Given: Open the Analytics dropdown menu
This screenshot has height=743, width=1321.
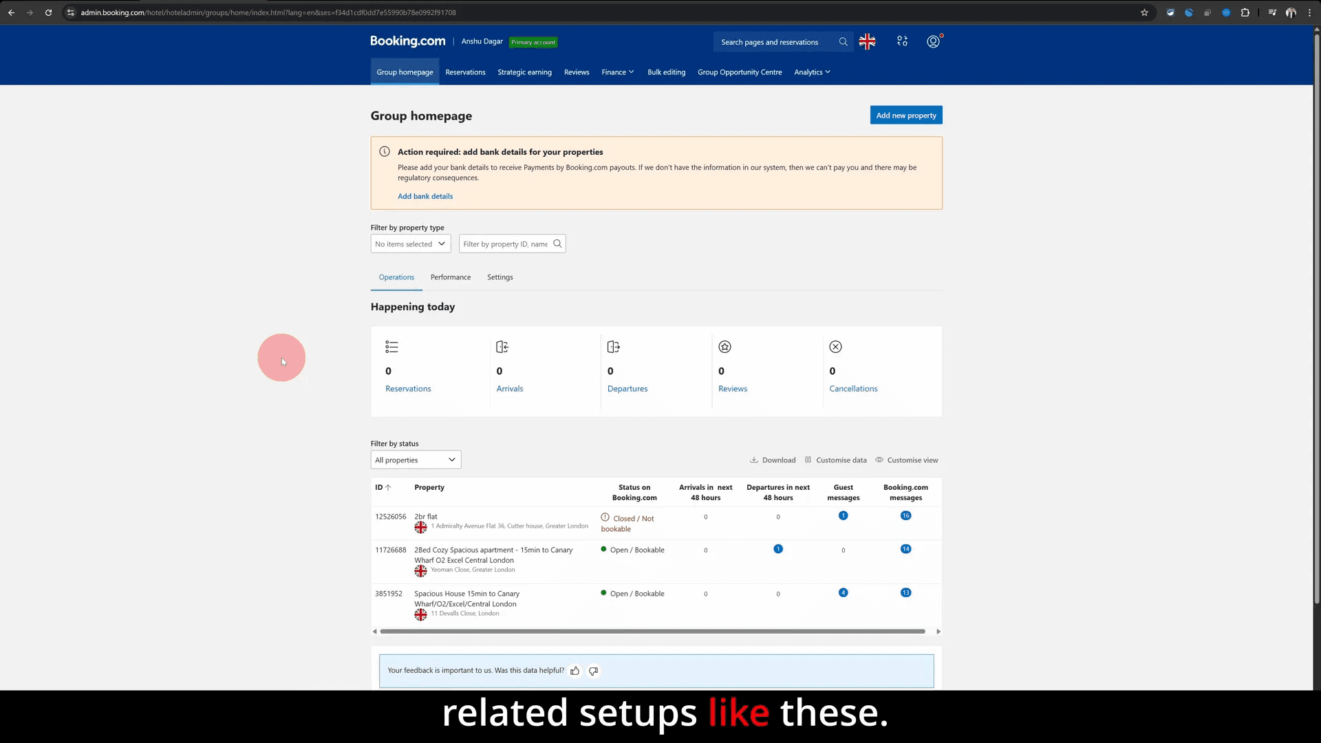Looking at the screenshot, I should (x=812, y=72).
